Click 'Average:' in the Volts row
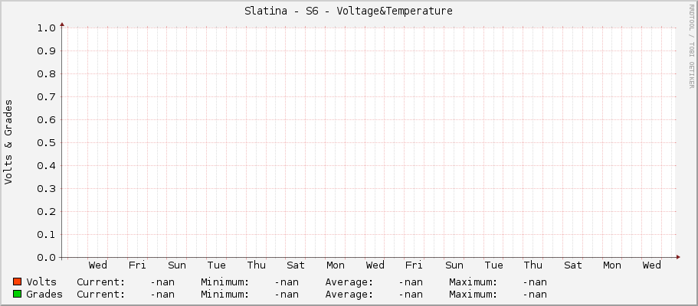 (x=349, y=282)
